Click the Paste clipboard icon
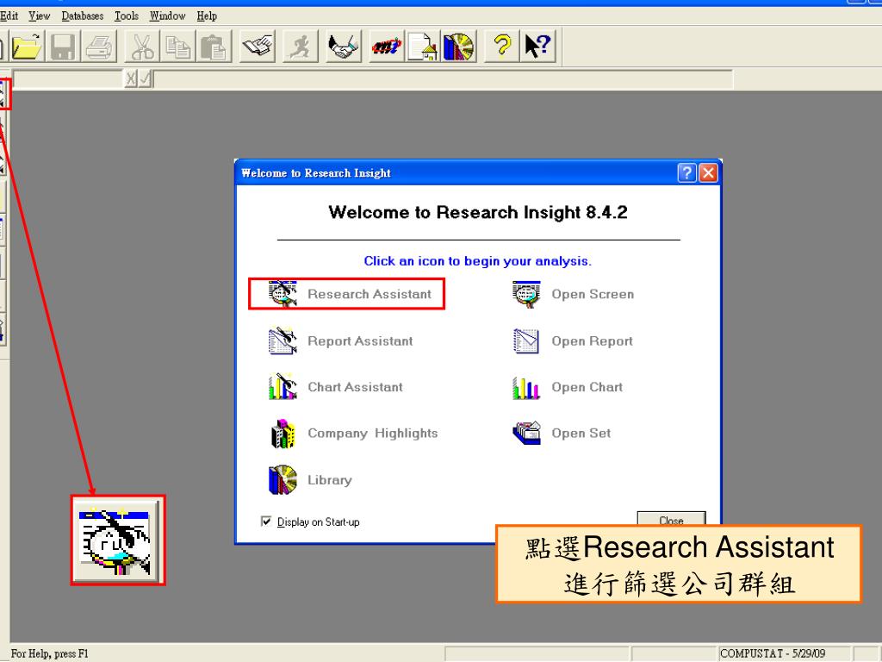The image size is (882, 662). 214,47
